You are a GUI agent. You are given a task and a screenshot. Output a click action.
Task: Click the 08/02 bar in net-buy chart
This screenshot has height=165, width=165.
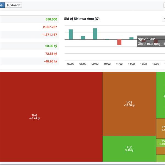83,38
